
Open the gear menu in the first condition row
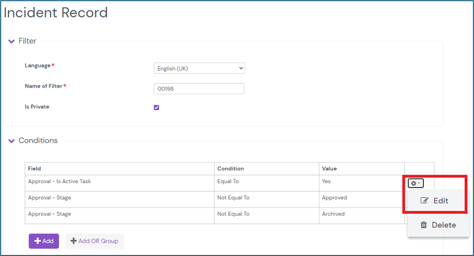(415, 184)
